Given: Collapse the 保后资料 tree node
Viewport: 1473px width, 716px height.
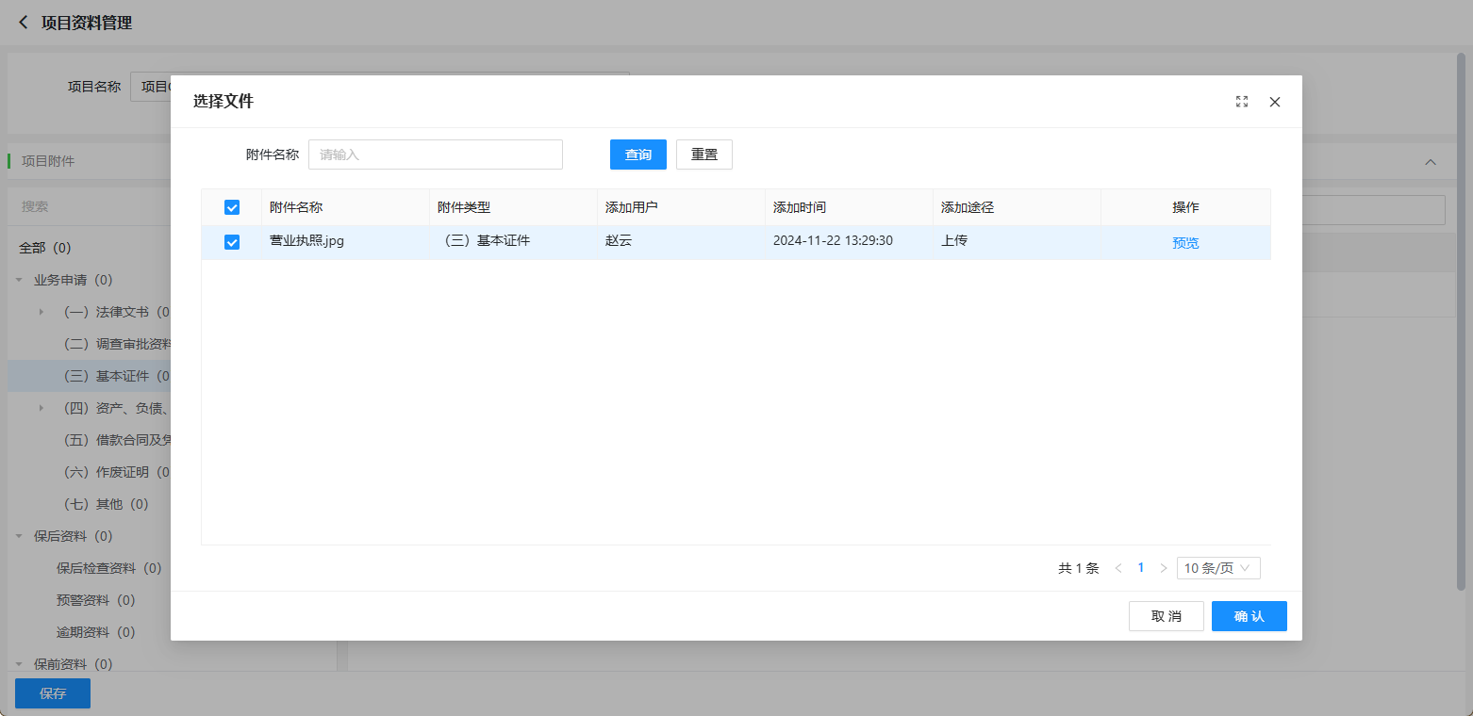Looking at the screenshot, I should click(19, 536).
